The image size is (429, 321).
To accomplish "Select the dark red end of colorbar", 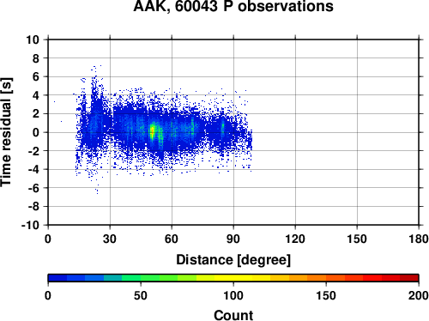I will click(409, 278).
